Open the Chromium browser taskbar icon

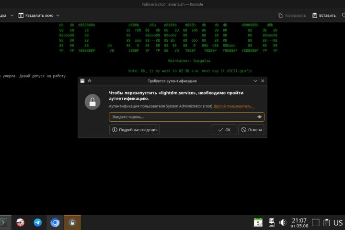(x=55, y=222)
